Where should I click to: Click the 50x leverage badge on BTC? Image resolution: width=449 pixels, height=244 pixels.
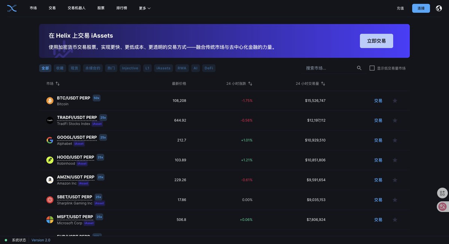point(97,98)
